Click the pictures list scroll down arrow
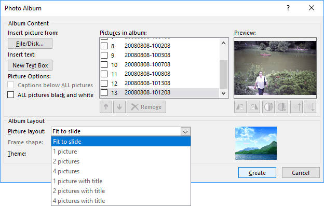Image resolution: width=324 pixels, height=206 pixels. coord(223,93)
